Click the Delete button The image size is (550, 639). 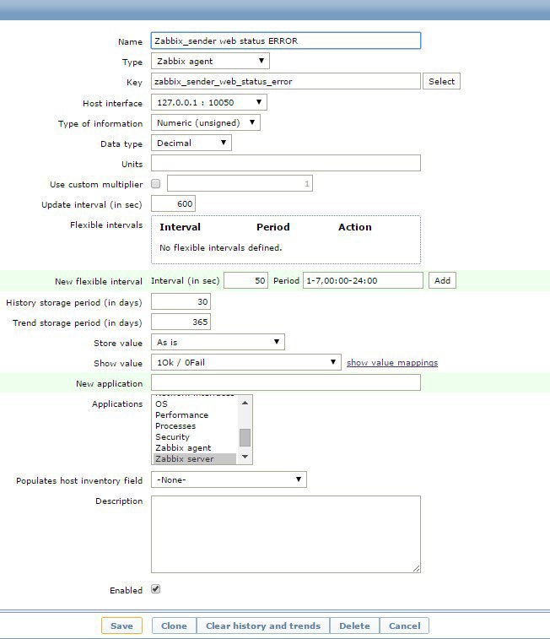pos(354,626)
